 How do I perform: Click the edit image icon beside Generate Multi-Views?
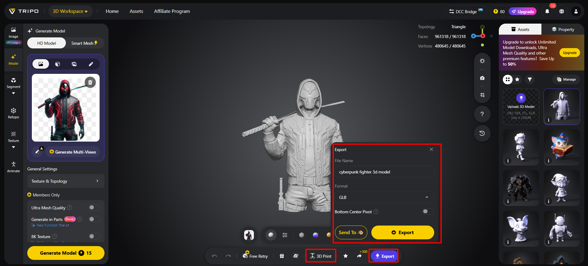pyautogui.click(x=38, y=152)
